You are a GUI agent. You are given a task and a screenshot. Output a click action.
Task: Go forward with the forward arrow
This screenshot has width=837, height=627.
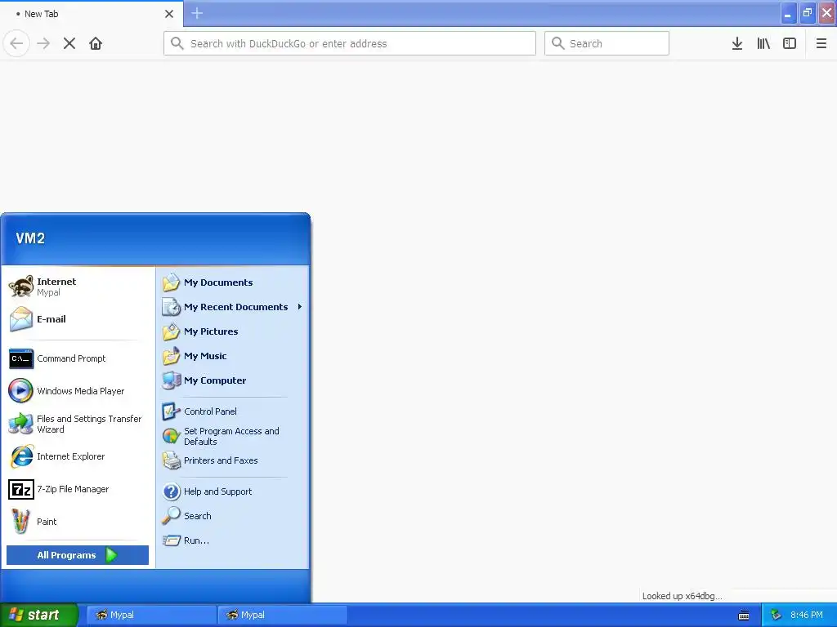(x=43, y=43)
